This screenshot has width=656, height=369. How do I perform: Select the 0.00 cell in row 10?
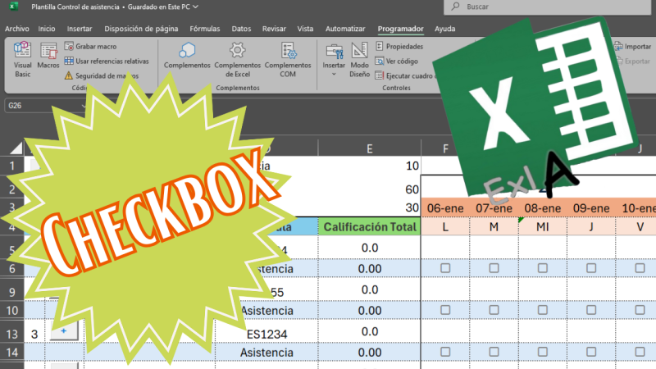pos(370,311)
